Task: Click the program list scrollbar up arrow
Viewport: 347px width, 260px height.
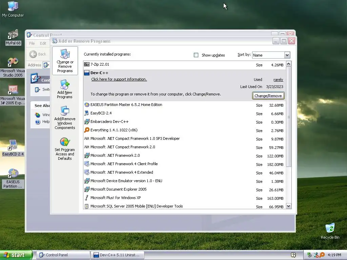Action: pyautogui.click(x=288, y=64)
